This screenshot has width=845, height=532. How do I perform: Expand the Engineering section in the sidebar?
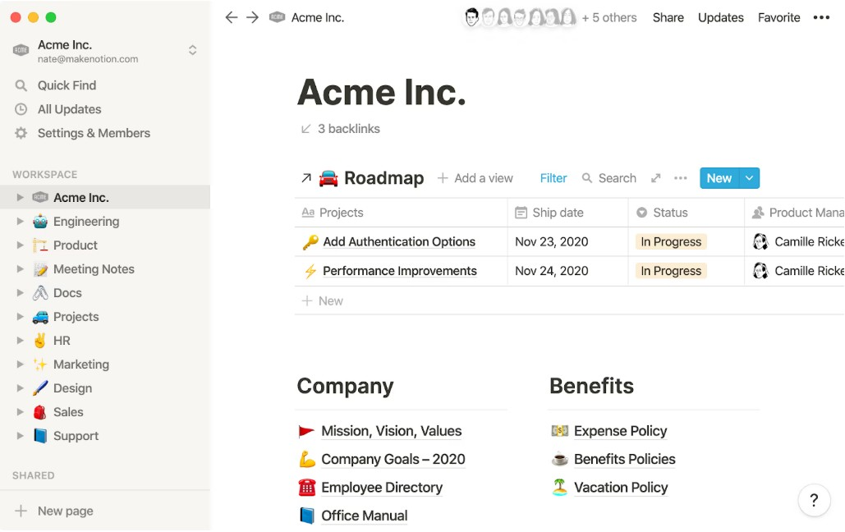pos(20,221)
